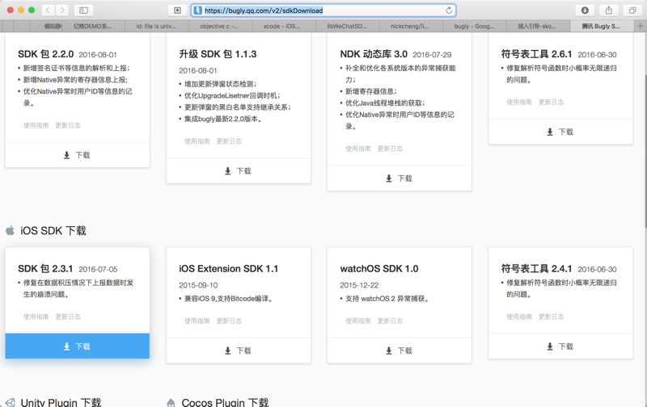647x407 pixels.
Task: Download iOS Extension SDK 1.1
Action: (x=238, y=350)
